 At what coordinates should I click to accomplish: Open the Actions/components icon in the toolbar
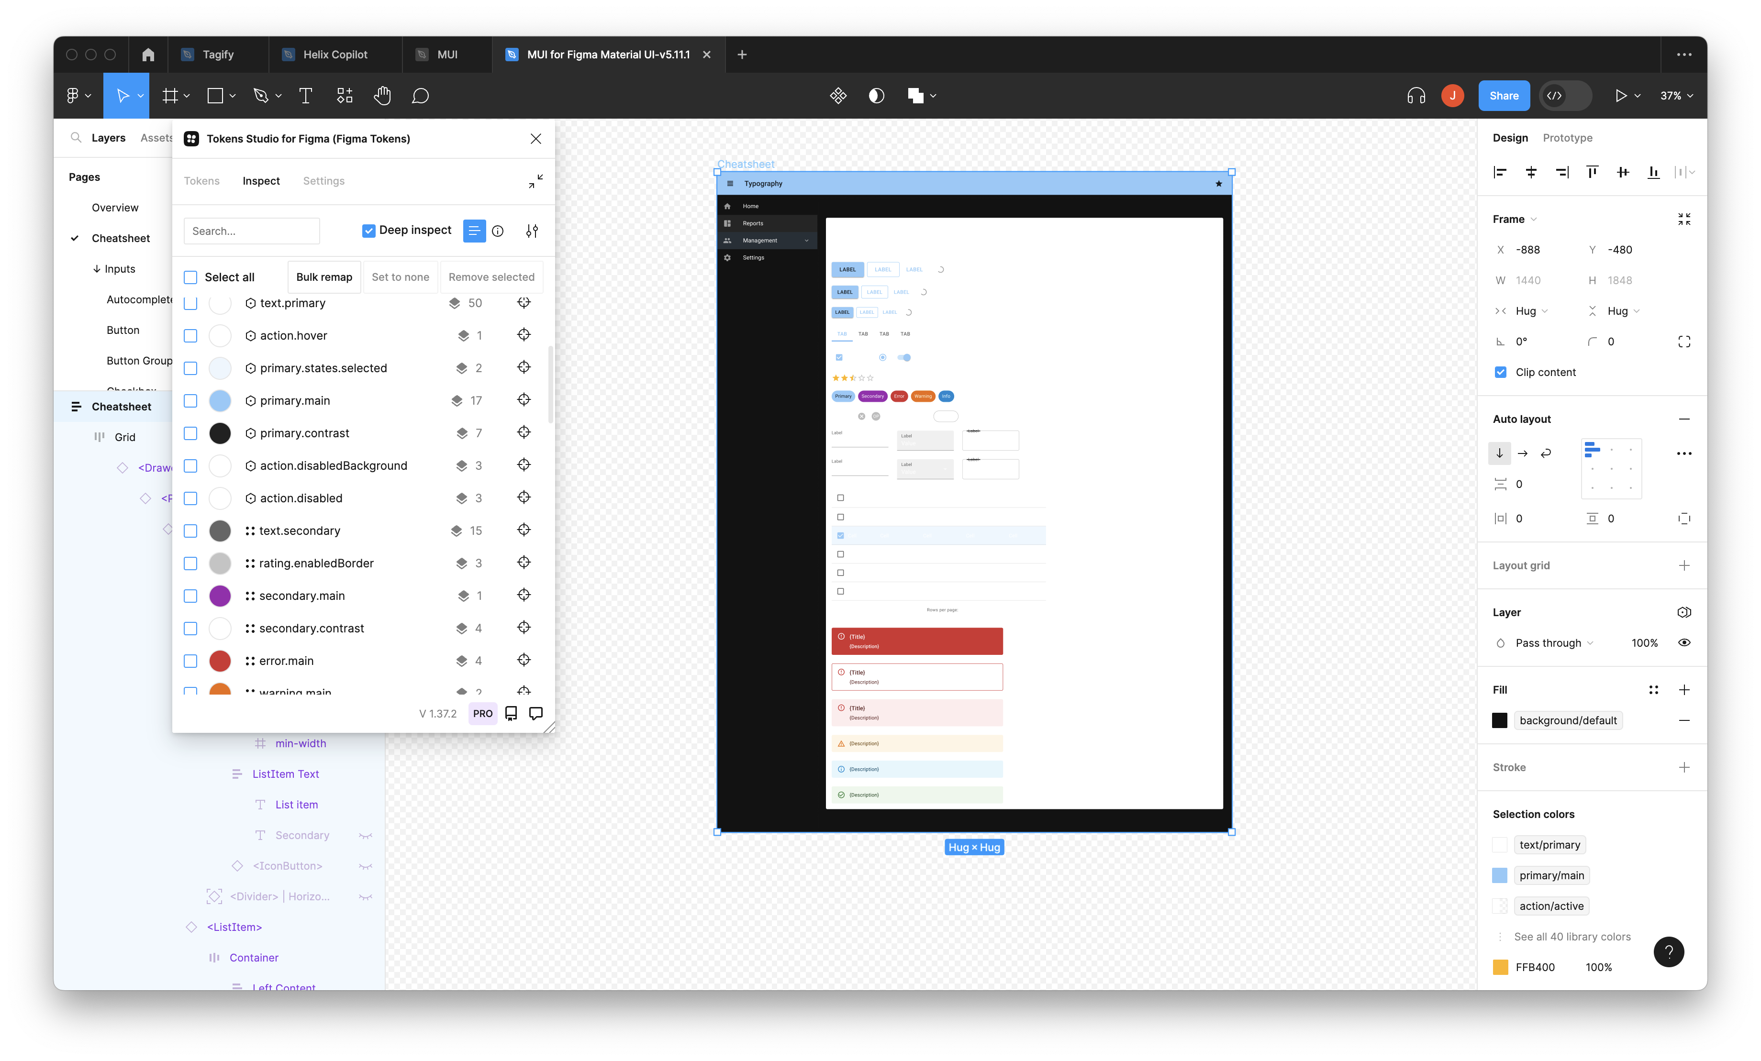[345, 95]
